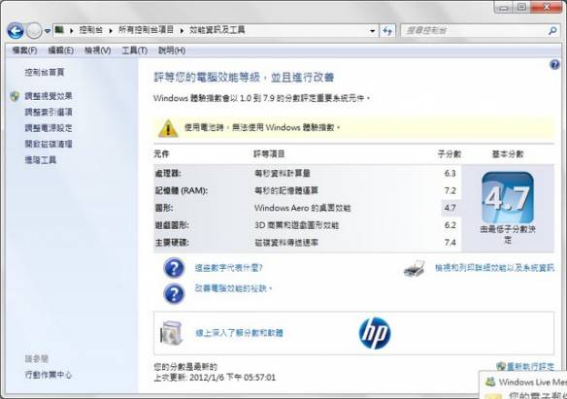Open help via top-right blue question icon
Image resolution: width=567 pixels, height=399 pixels.
[554, 65]
